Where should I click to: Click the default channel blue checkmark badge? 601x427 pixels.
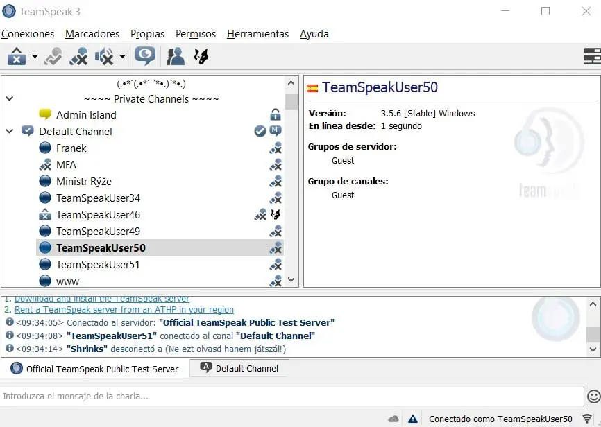click(260, 131)
